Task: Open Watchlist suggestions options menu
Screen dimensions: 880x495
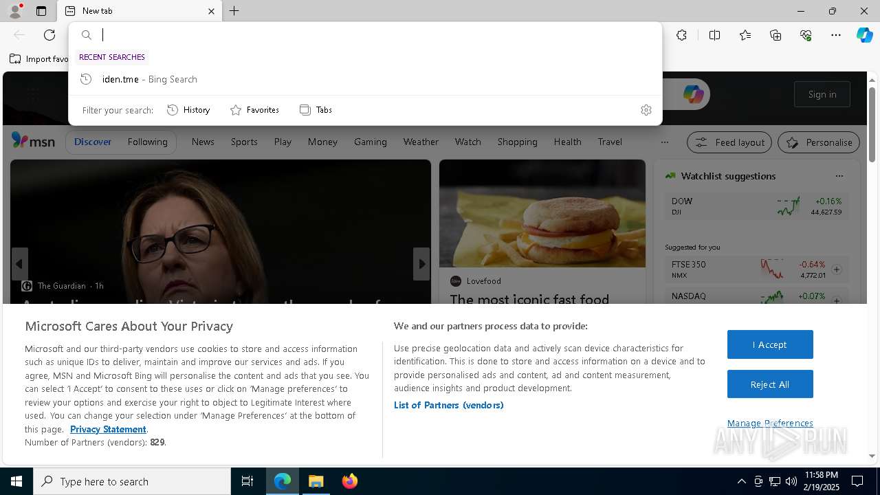Action: click(x=839, y=176)
